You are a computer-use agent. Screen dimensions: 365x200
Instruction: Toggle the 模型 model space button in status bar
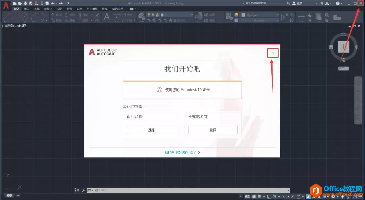(247, 197)
